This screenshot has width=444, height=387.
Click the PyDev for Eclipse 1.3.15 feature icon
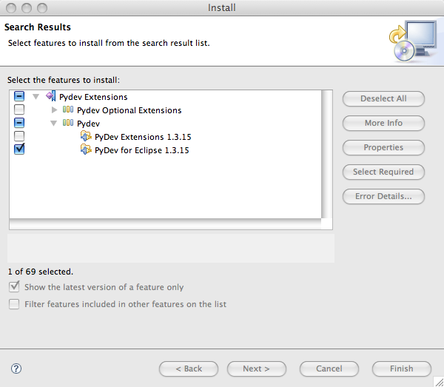coord(86,149)
